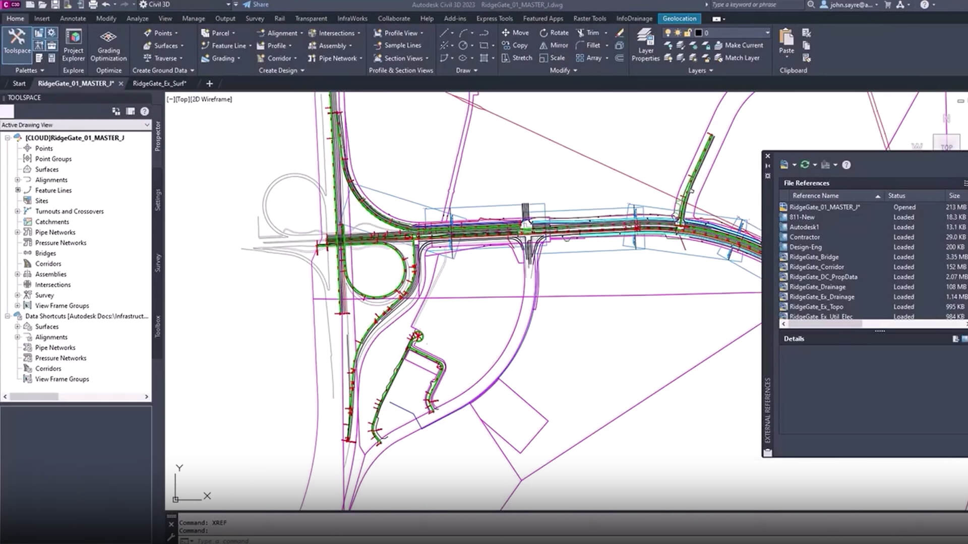This screenshot has width=968, height=544.
Task: Toggle layer freeze sun icon in layer dropdown
Action: [678, 33]
